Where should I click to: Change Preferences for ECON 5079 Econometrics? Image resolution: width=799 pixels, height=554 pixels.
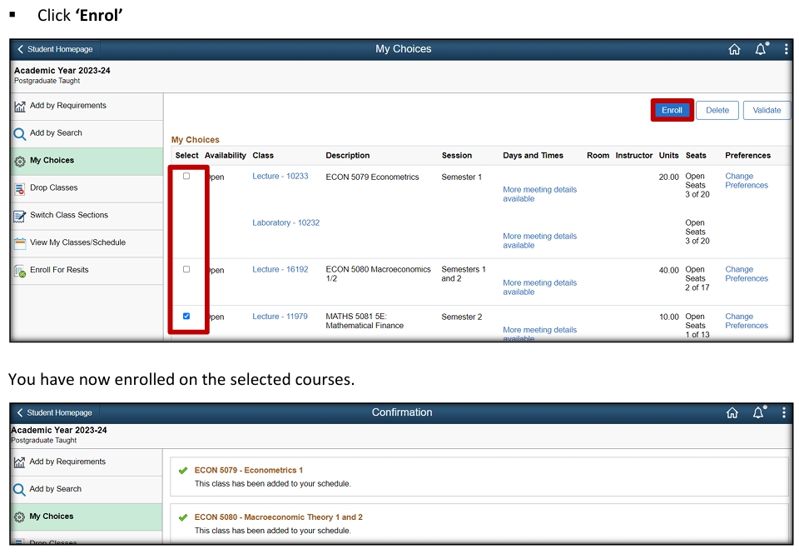tap(747, 181)
